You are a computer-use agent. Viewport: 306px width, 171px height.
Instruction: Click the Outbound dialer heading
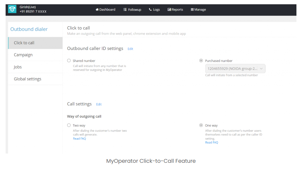(x=29, y=29)
